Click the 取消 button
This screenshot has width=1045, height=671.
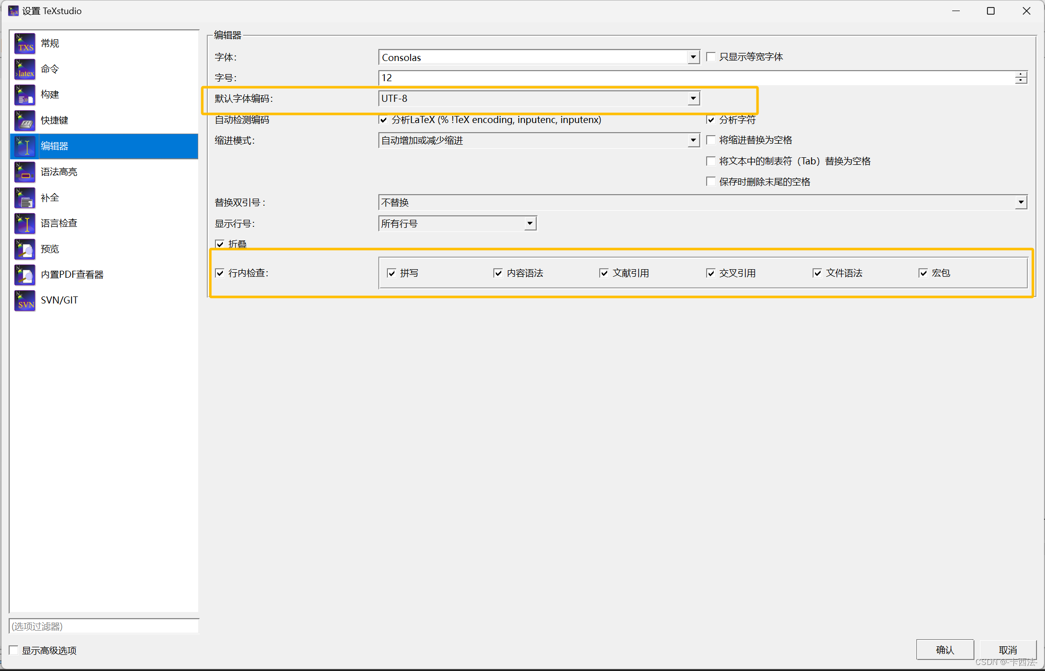(x=1008, y=650)
